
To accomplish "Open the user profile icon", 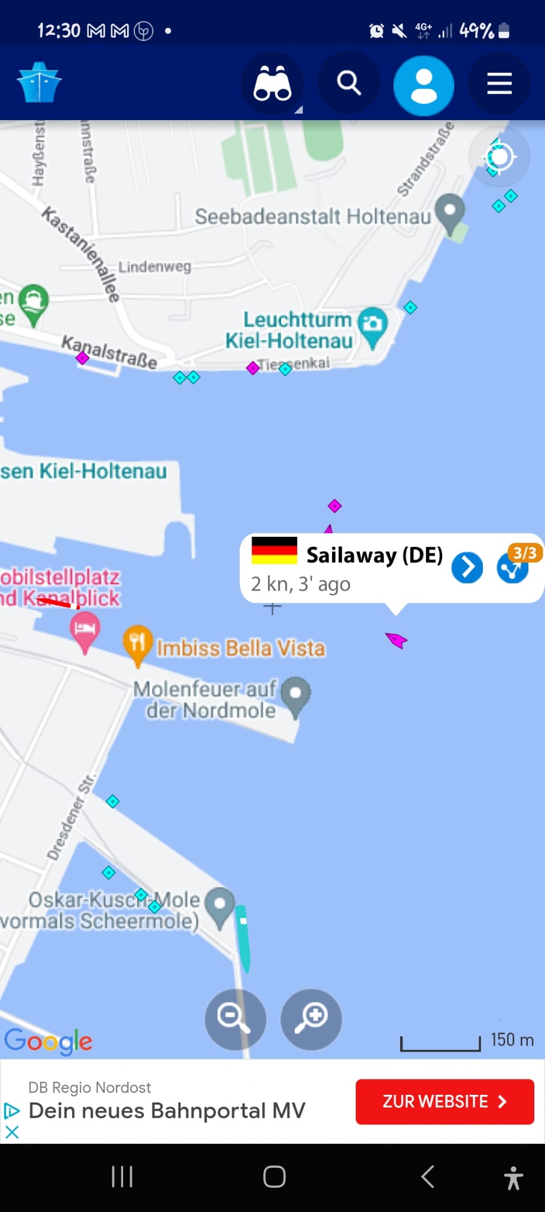I will [424, 85].
